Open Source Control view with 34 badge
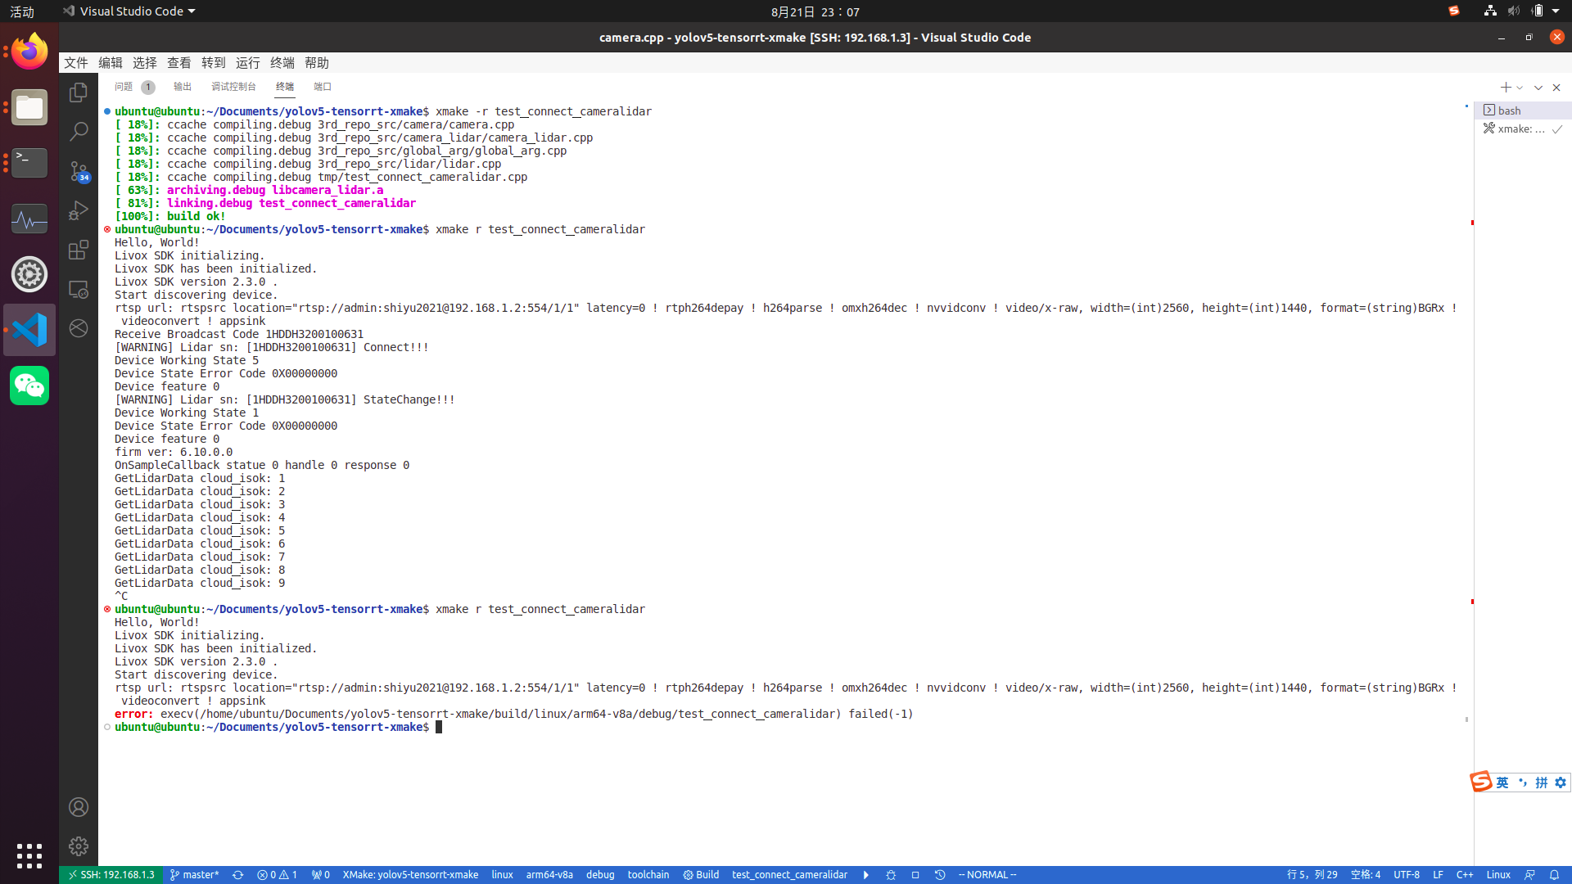The width and height of the screenshot is (1572, 884). (79, 171)
